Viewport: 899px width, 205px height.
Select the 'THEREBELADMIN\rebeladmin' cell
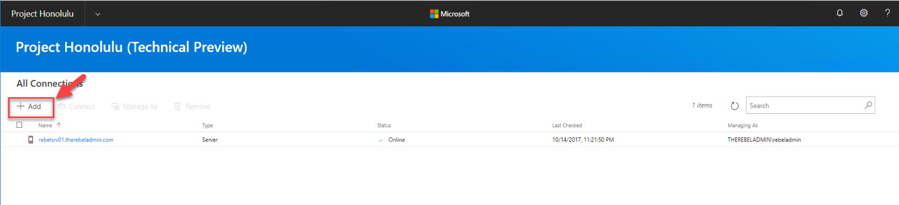pos(764,140)
